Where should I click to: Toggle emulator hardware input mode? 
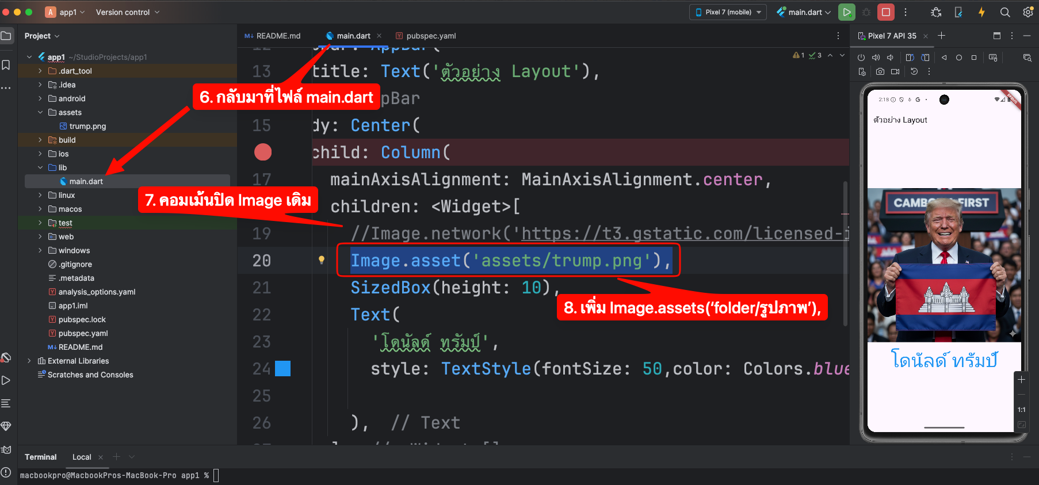[993, 58]
